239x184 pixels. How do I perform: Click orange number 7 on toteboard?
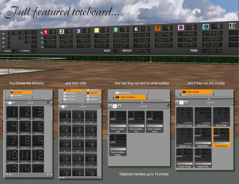point(158,28)
